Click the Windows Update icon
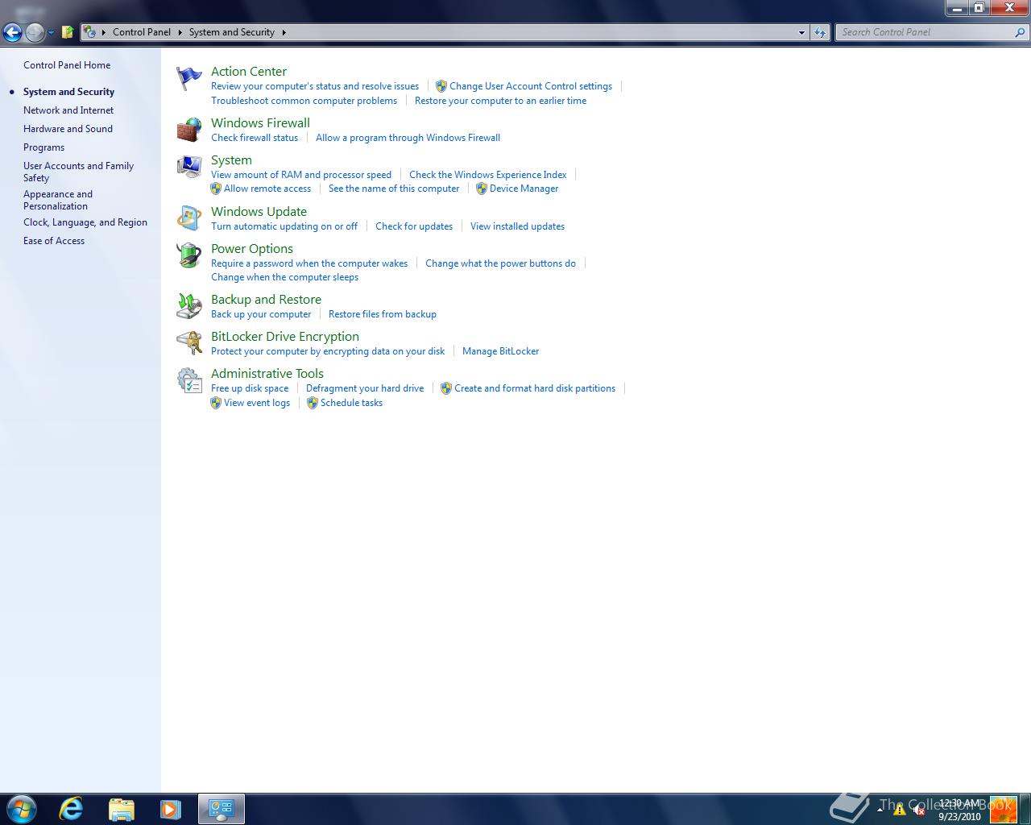 pyautogui.click(x=188, y=218)
